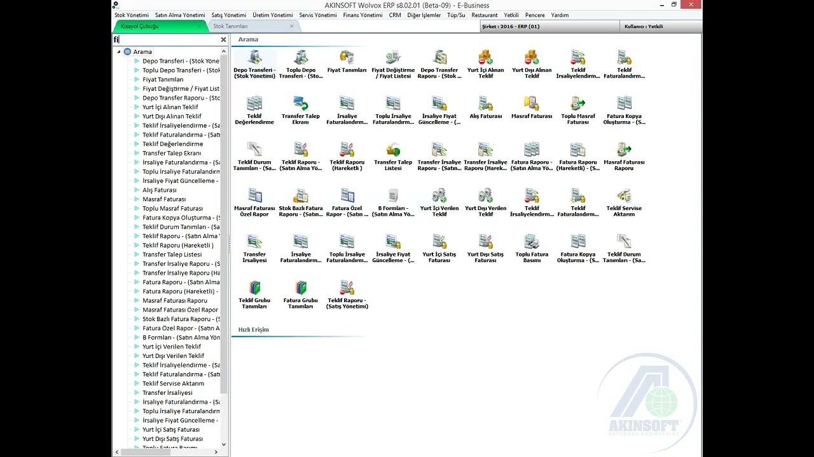The width and height of the screenshot is (814, 457).
Task: Open Teklif Grubu Tanımları icon
Action: click(x=254, y=295)
